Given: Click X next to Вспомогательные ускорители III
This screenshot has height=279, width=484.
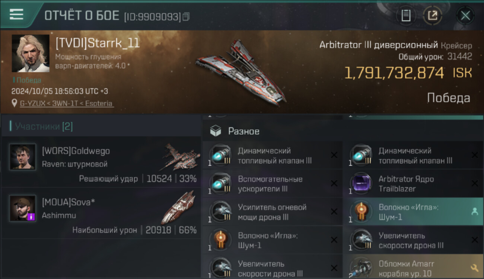Looking at the screenshot, I should [x=334, y=183].
